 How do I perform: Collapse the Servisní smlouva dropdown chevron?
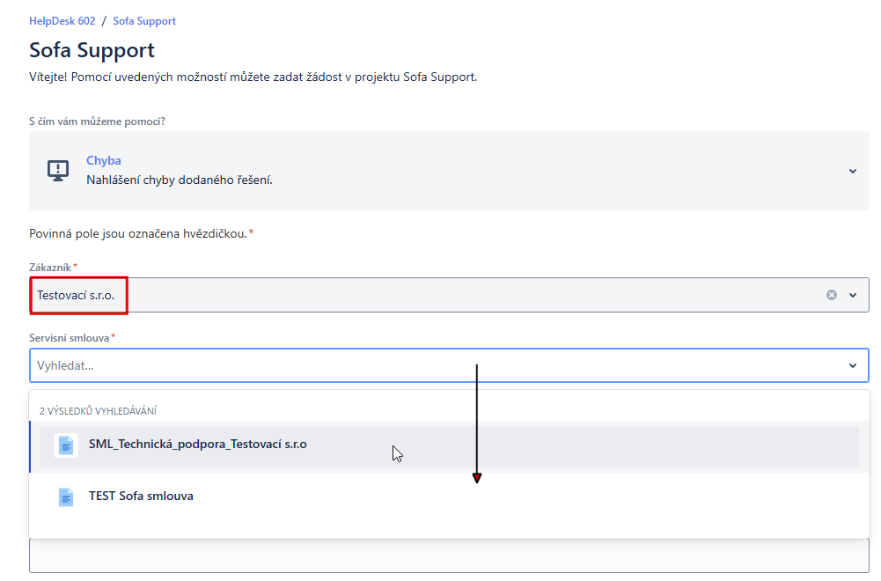852,365
